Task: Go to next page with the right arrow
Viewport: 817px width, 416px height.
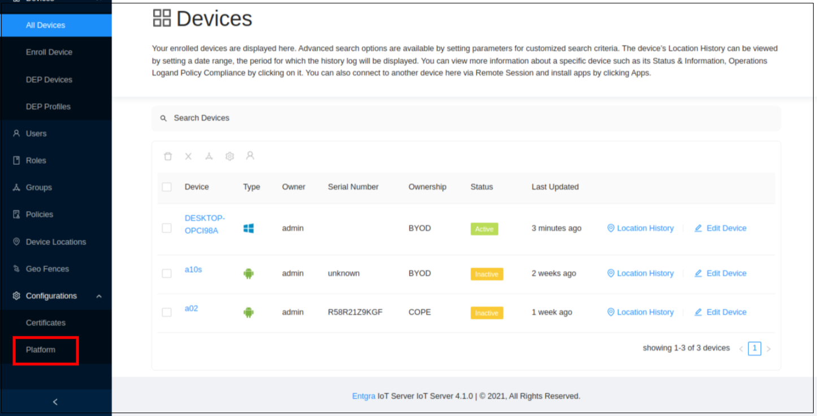Action: point(768,349)
